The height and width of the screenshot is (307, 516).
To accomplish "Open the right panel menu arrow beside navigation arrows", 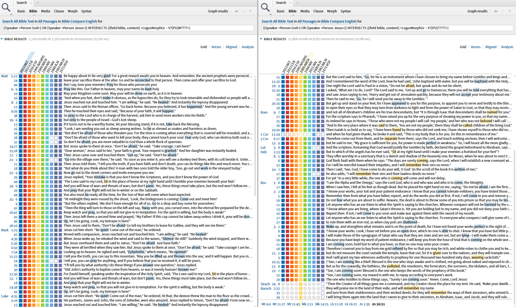I will pos(510,11).
